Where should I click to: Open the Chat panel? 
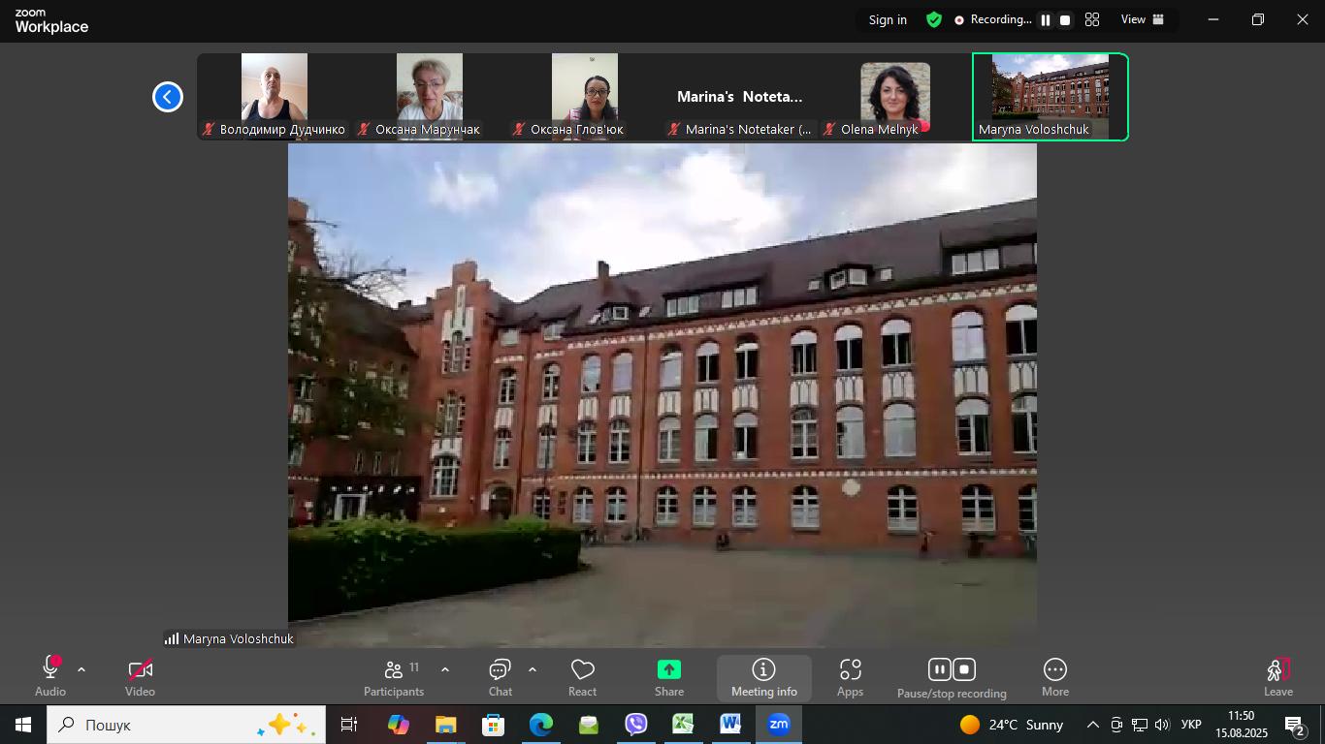pos(501,677)
